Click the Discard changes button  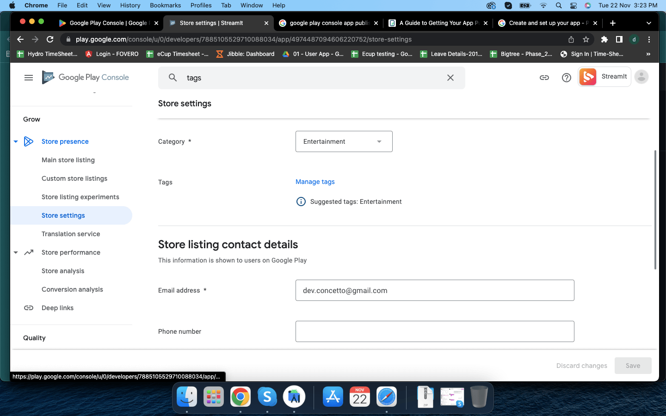[x=581, y=366]
